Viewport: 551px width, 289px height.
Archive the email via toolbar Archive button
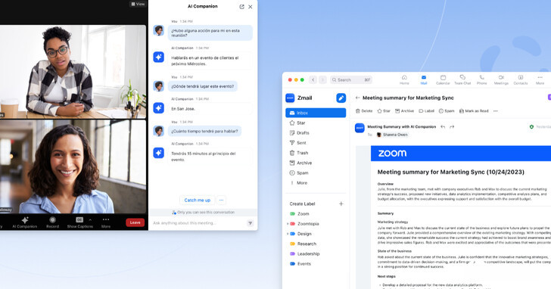404,111
